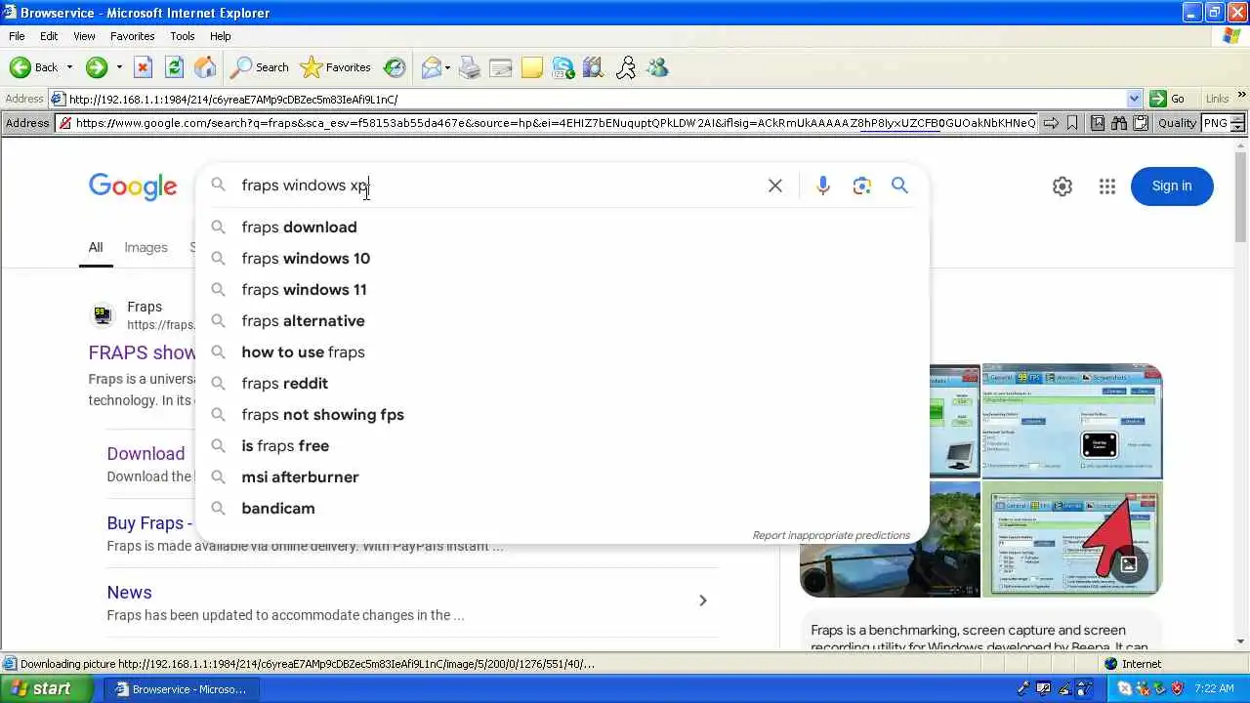This screenshot has height=703, width=1250.
Task: Choose the 'fraps not showing fps' suggestion
Action: click(562, 415)
